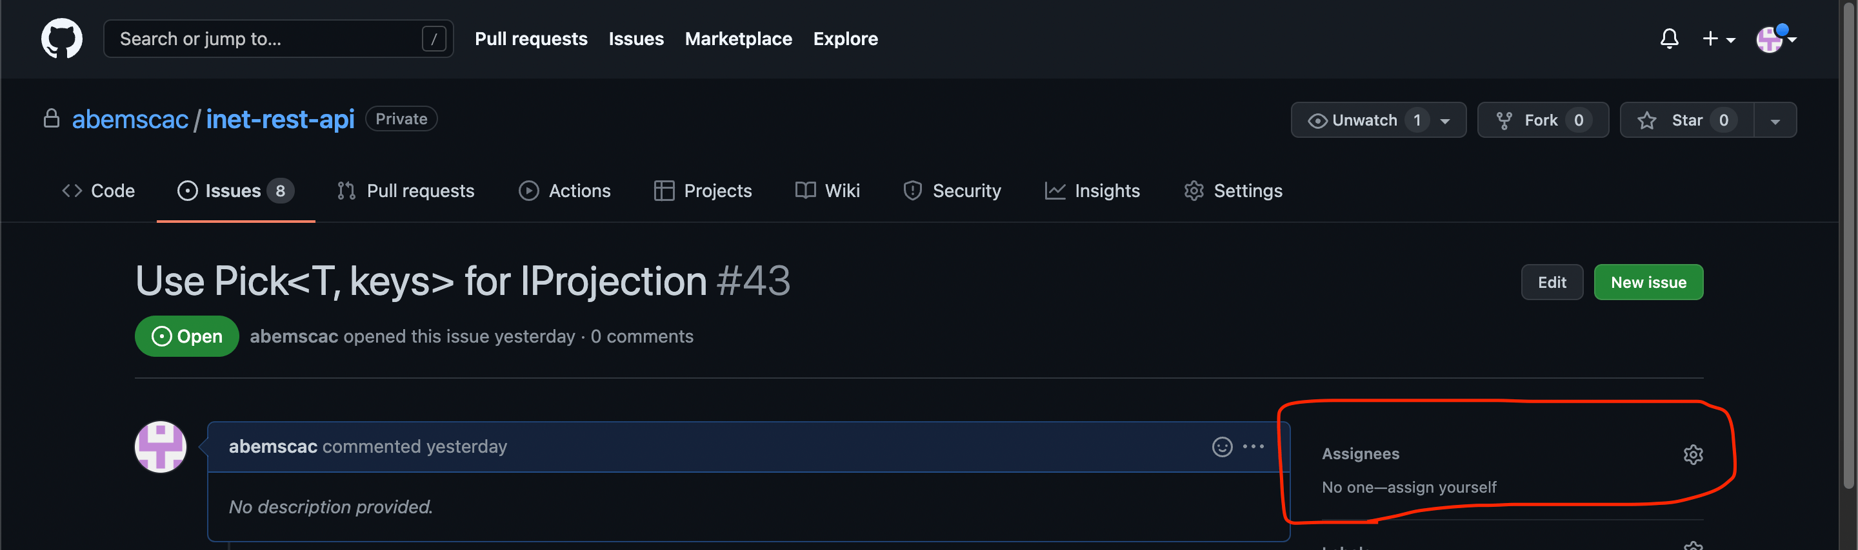
Task: Click the Issues count badge 8
Action: tap(280, 191)
